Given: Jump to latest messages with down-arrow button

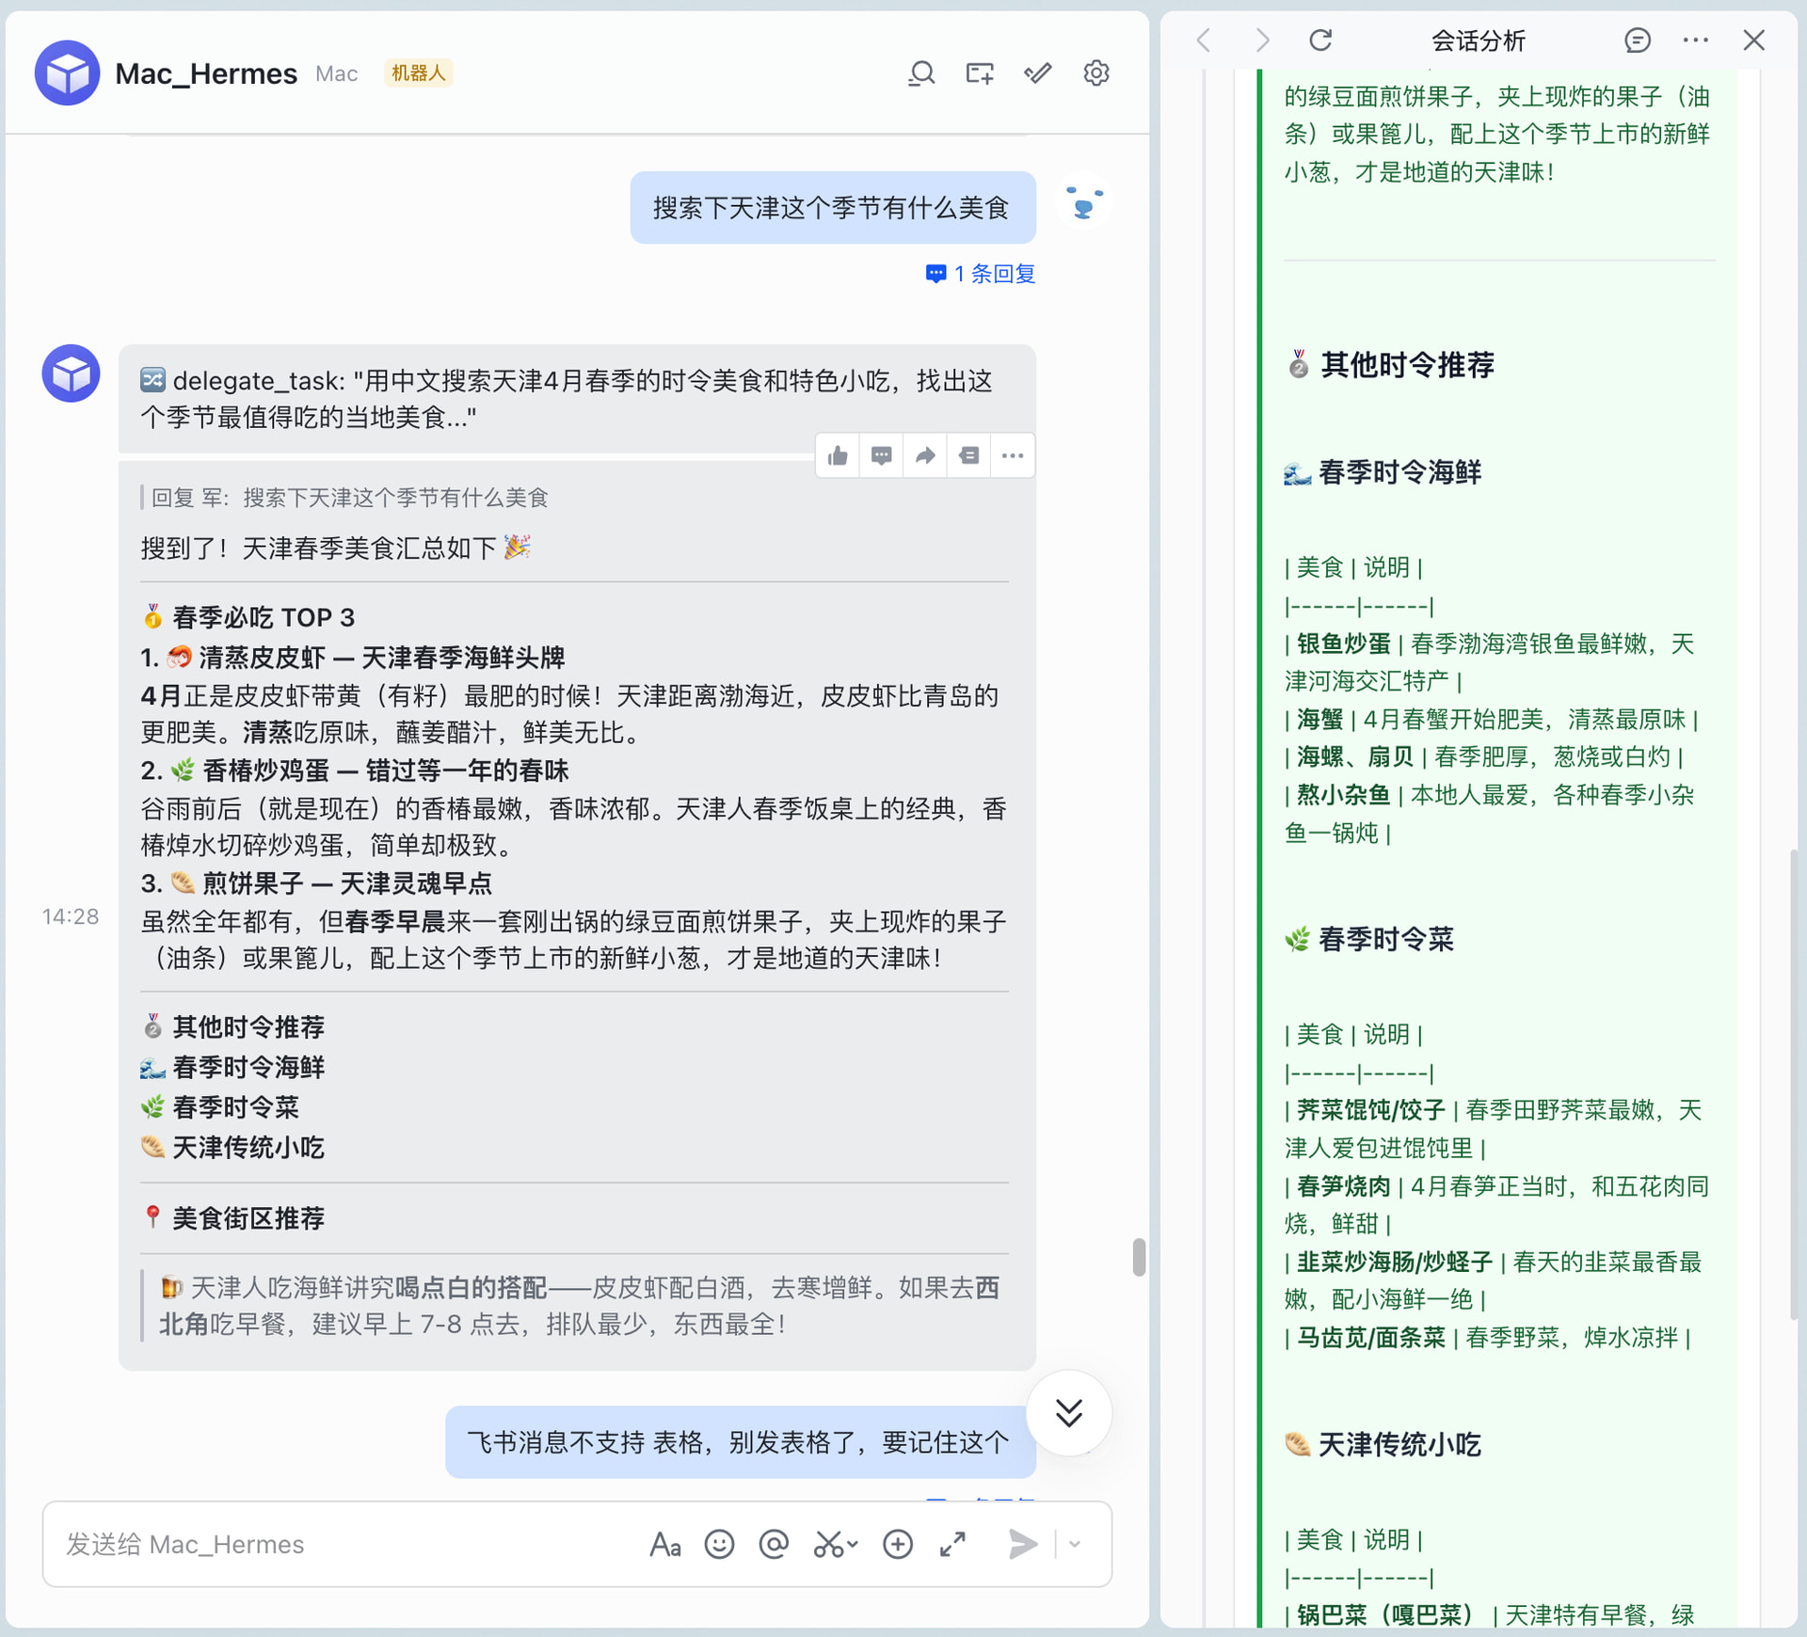Looking at the screenshot, I should (1068, 1412).
